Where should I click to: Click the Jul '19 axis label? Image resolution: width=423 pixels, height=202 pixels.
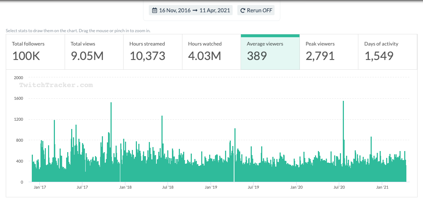254,187
